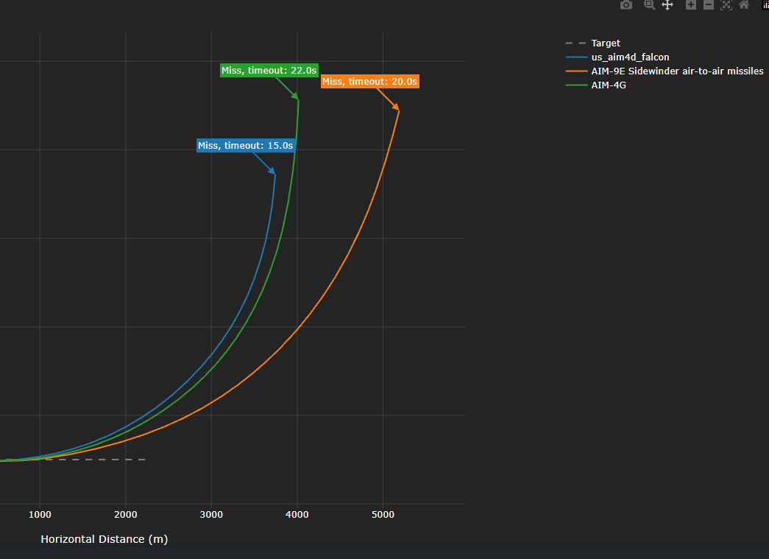Viewport: 769px width, 559px height.
Task: Click the Autoscale icon
Action: 726,5
